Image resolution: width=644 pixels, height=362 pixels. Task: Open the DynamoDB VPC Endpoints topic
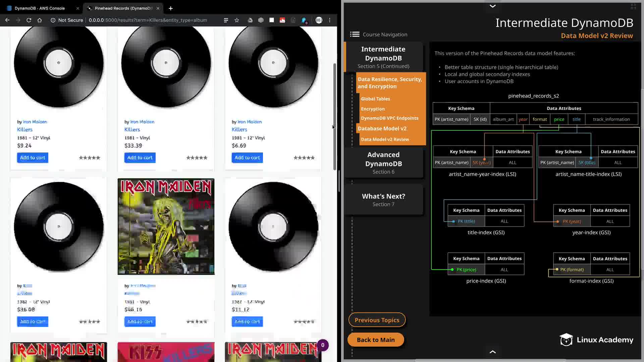coord(389,118)
